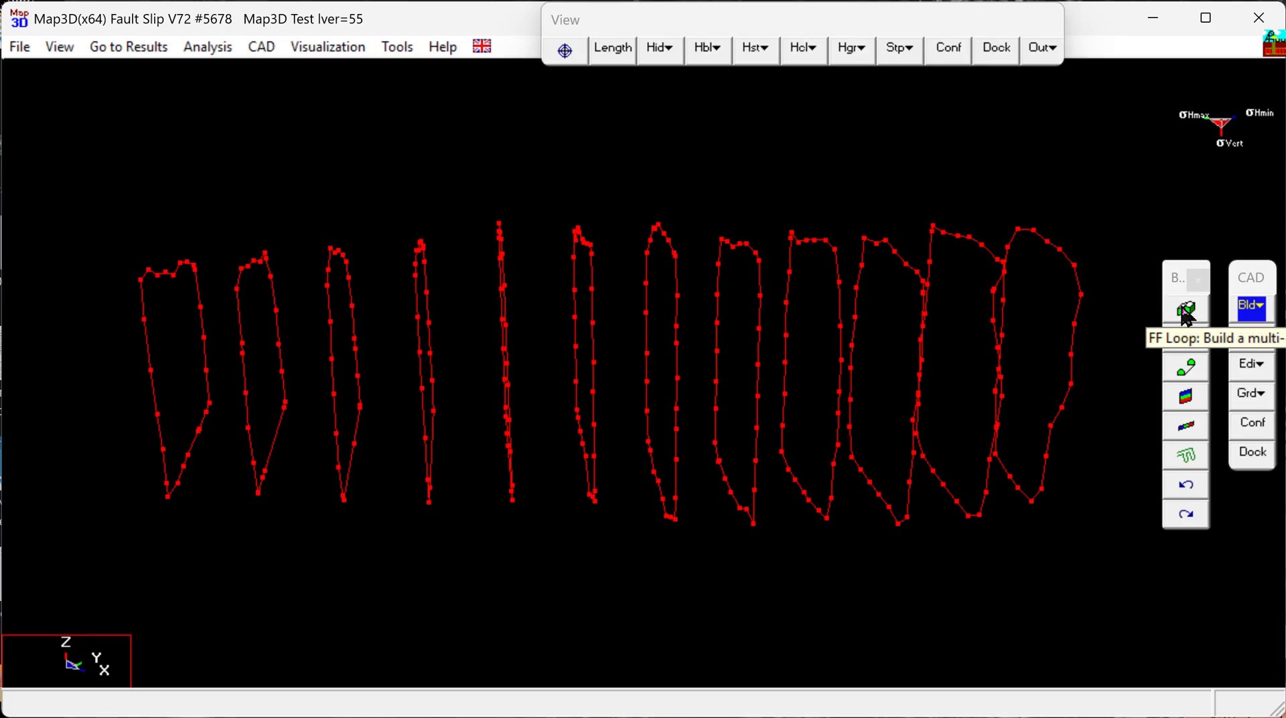Open the Bld dropdown in CAD panel
Viewport: 1286px width, 718px height.
1251,307
